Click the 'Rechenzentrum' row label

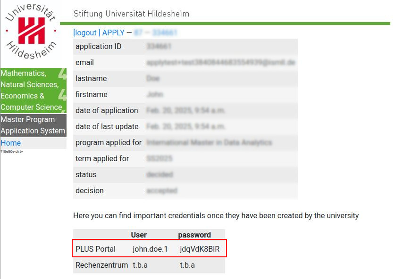click(102, 265)
